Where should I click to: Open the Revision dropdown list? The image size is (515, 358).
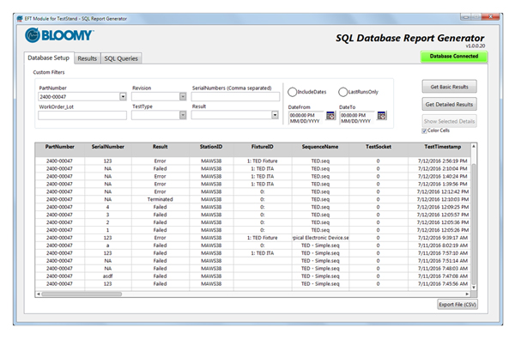click(183, 97)
